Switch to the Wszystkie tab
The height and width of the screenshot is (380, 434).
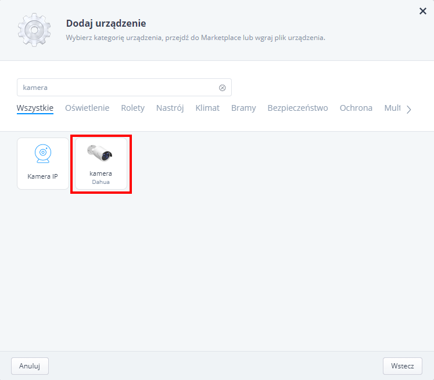pos(35,108)
